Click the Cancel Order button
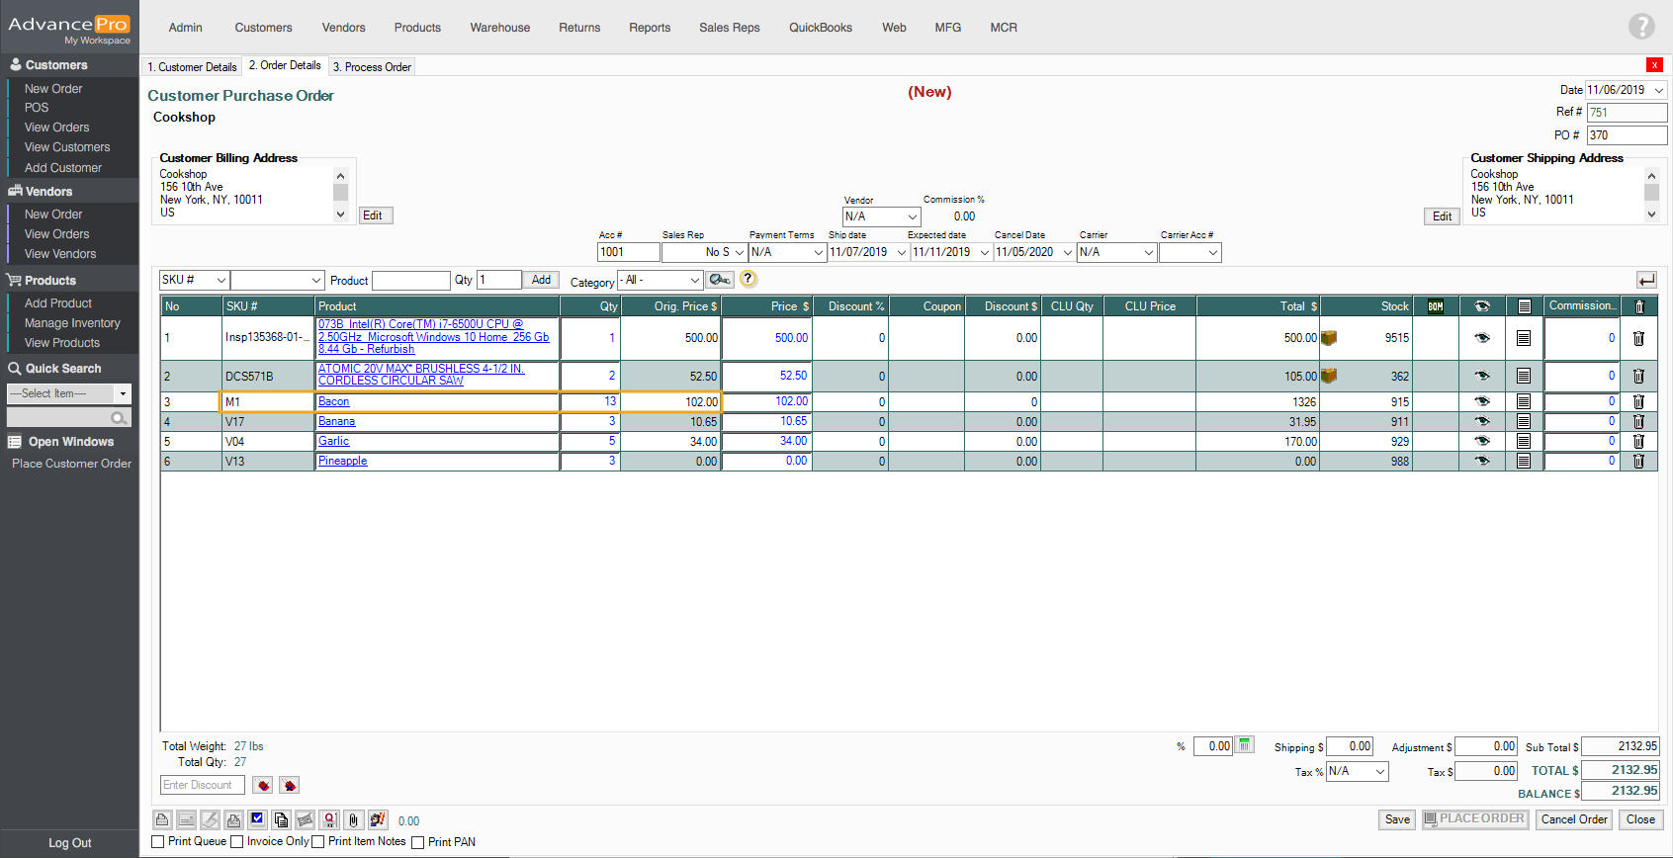 (x=1573, y=819)
